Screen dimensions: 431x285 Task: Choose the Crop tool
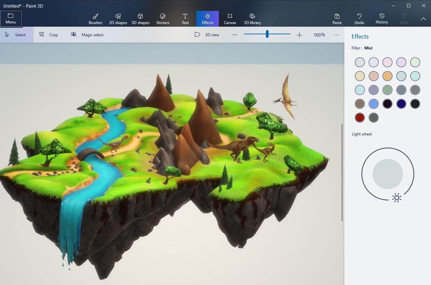48,35
